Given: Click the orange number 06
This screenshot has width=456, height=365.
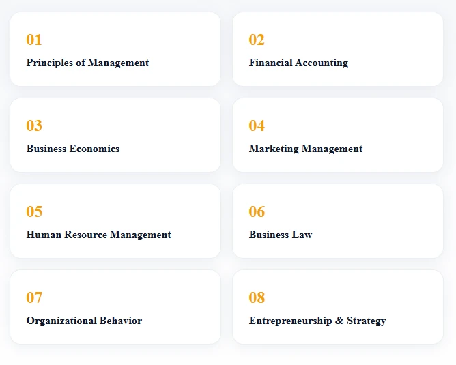Looking at the screenshot, I should (257, 211).
